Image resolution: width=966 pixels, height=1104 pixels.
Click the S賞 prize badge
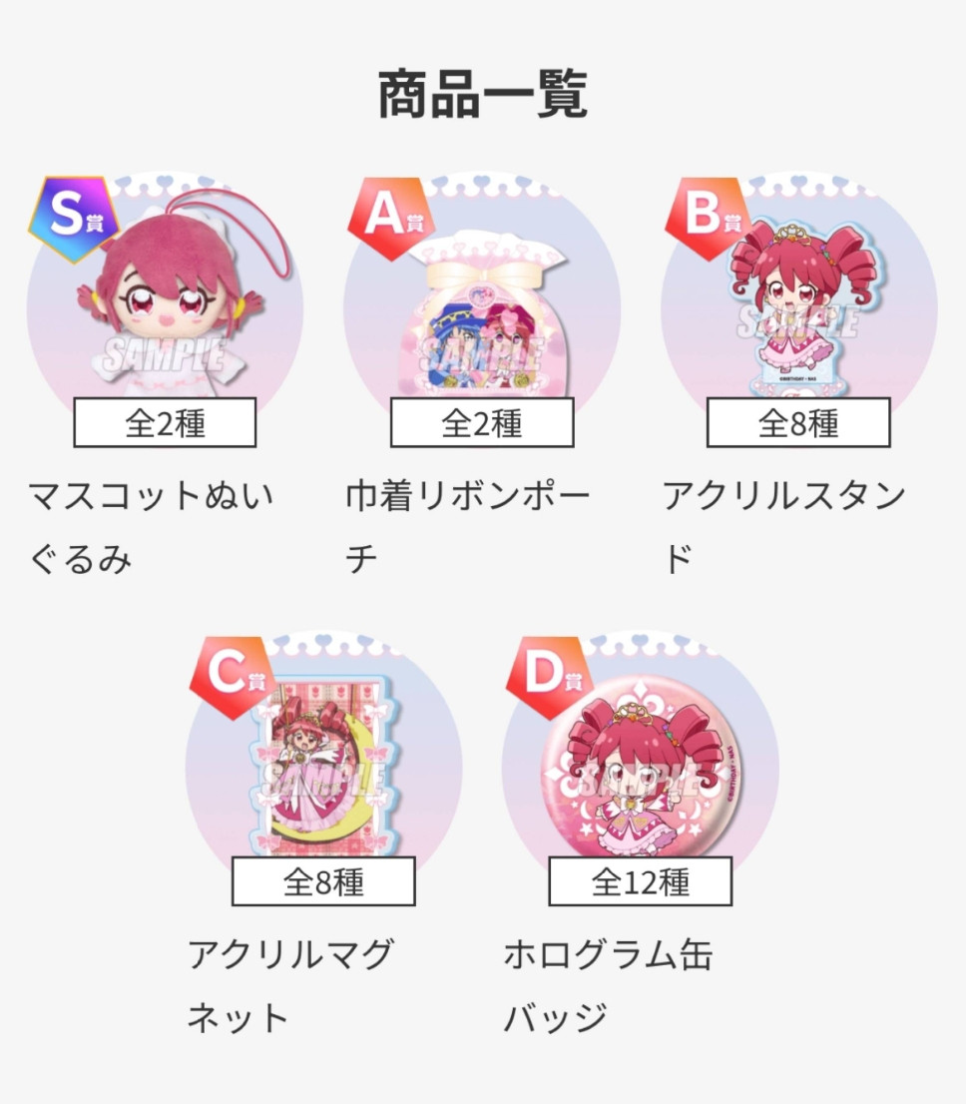pos(73,219)
